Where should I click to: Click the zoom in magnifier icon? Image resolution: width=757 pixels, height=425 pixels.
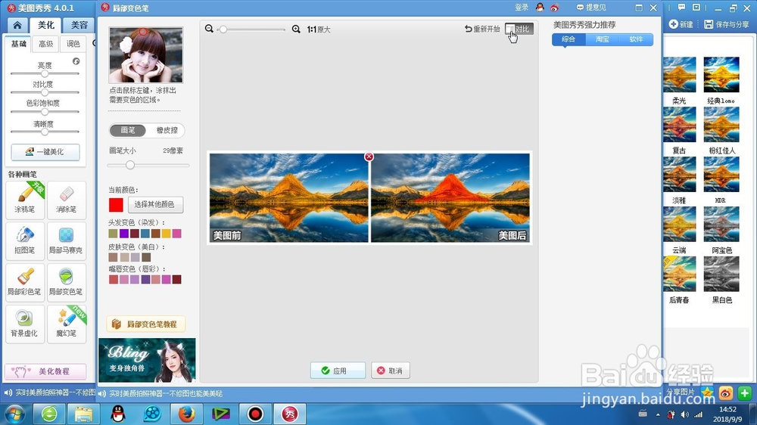(x=296, y=29)
